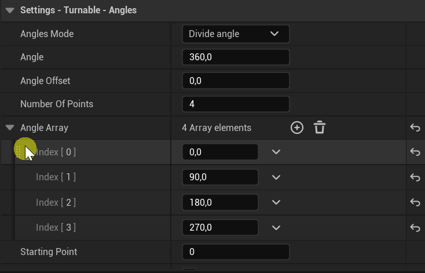The width and height of the screenshot is (425, 273).
Task: Reset Index 3 value with arrow icon
Action: pyautogui.click(x=415, y=228)
